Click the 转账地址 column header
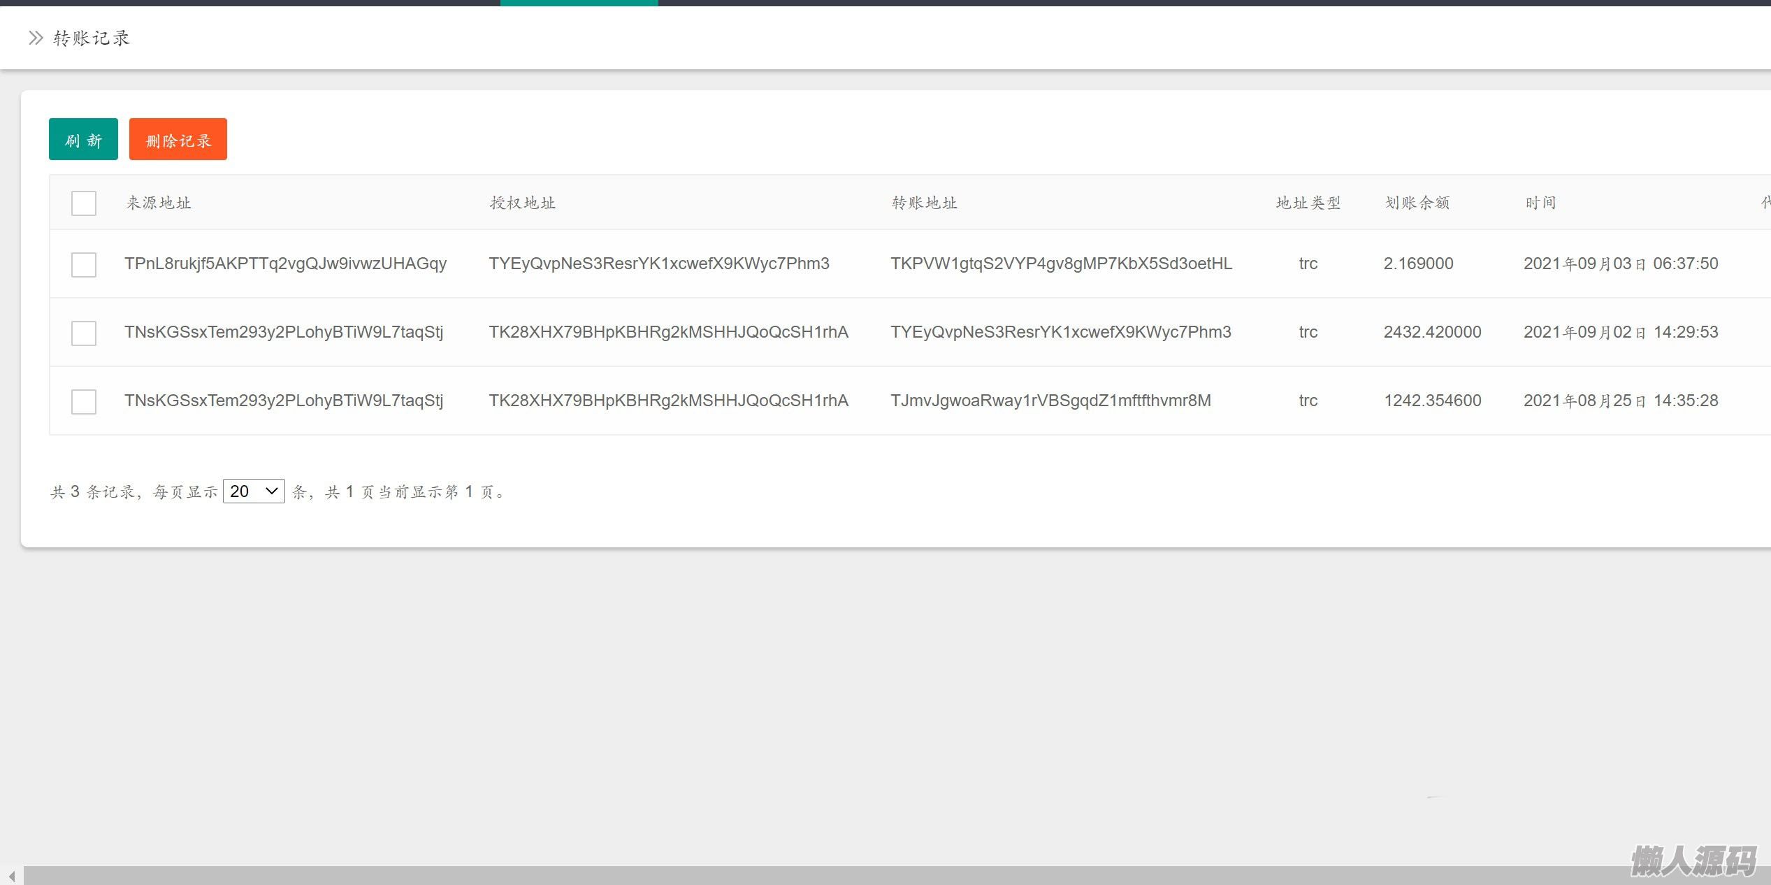The width and height of the screenshot is (1771, 885). 924,203
